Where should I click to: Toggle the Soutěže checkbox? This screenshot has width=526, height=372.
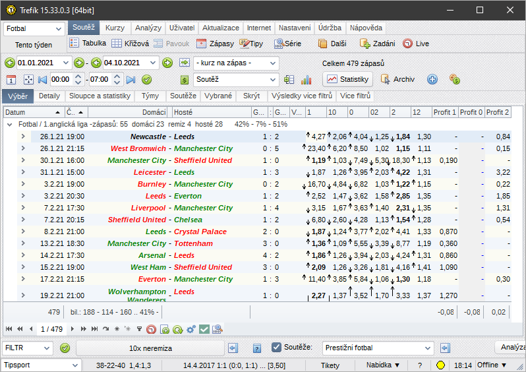(x=276, y=347)
